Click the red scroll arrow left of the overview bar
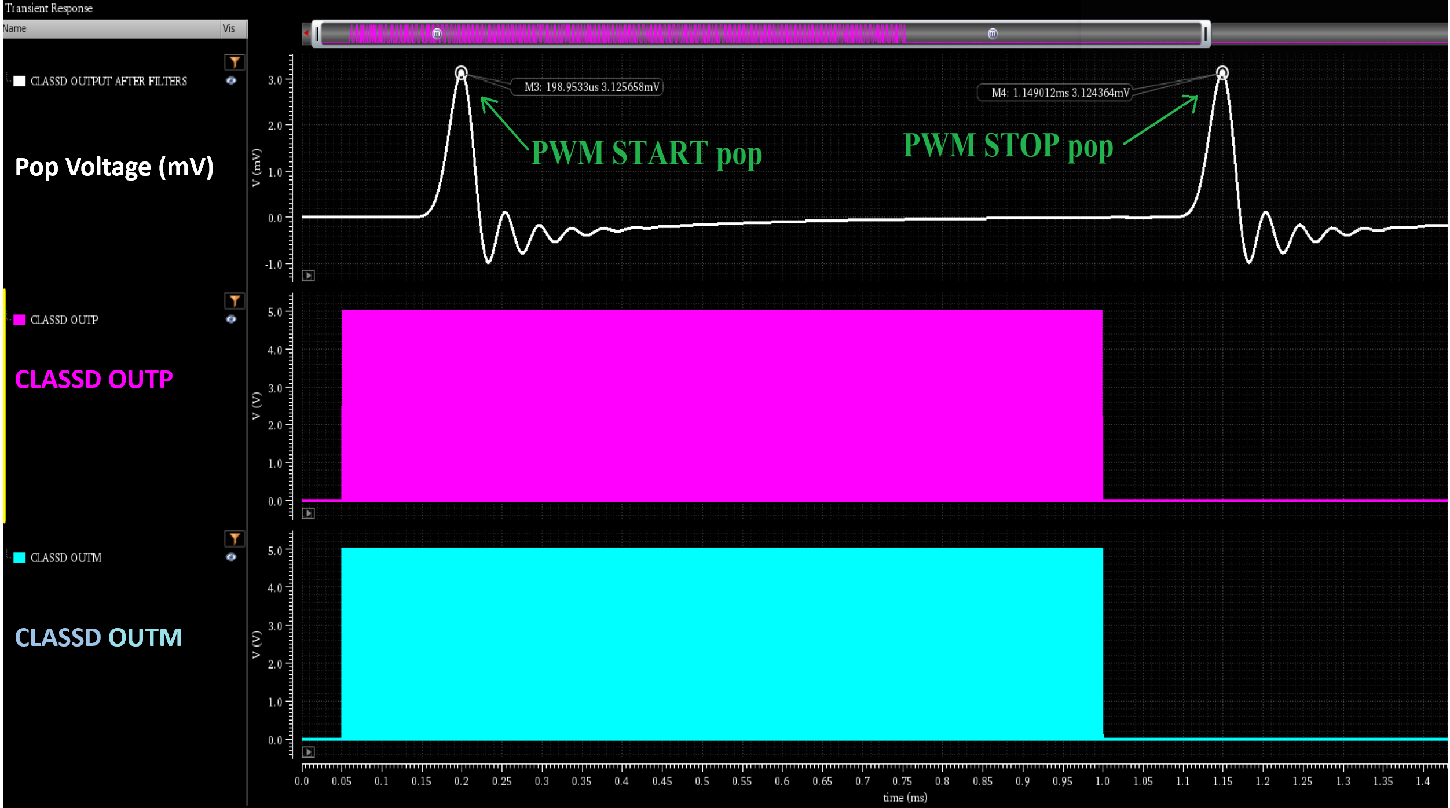The height and width of the screenshot is (808, 1450). point(306,33)
